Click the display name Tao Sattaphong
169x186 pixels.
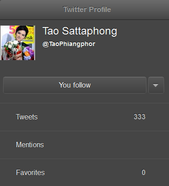pyautogui.click(x=80, y=31)
